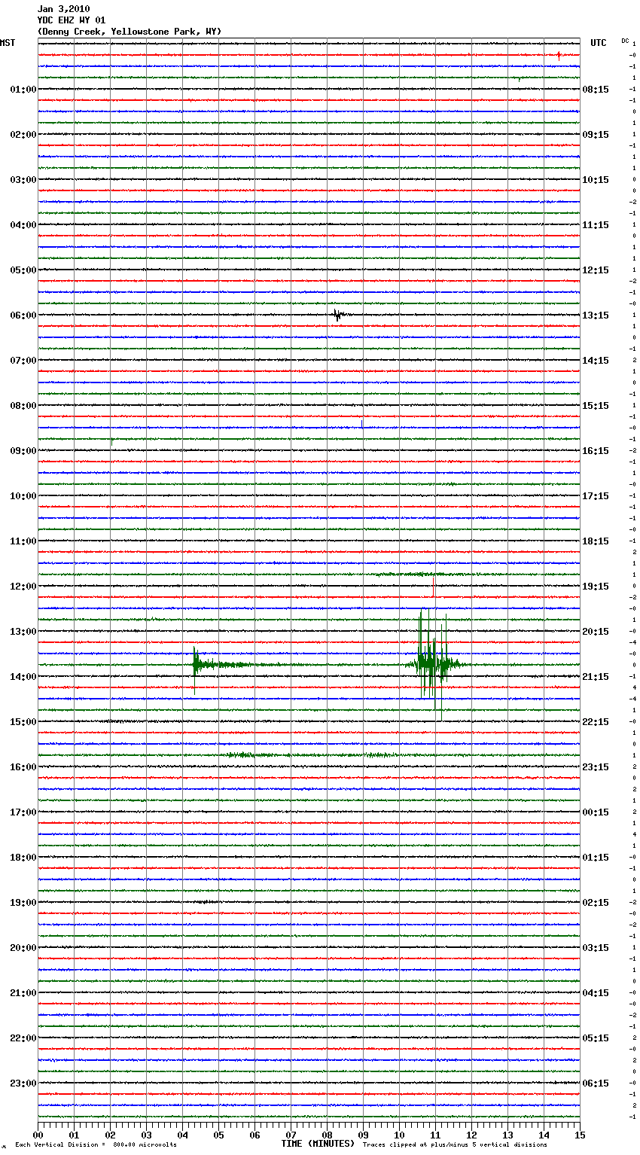Click the 23:00 MST time label
This screenshot has width=640, height=1155.
pos(23,1083)
